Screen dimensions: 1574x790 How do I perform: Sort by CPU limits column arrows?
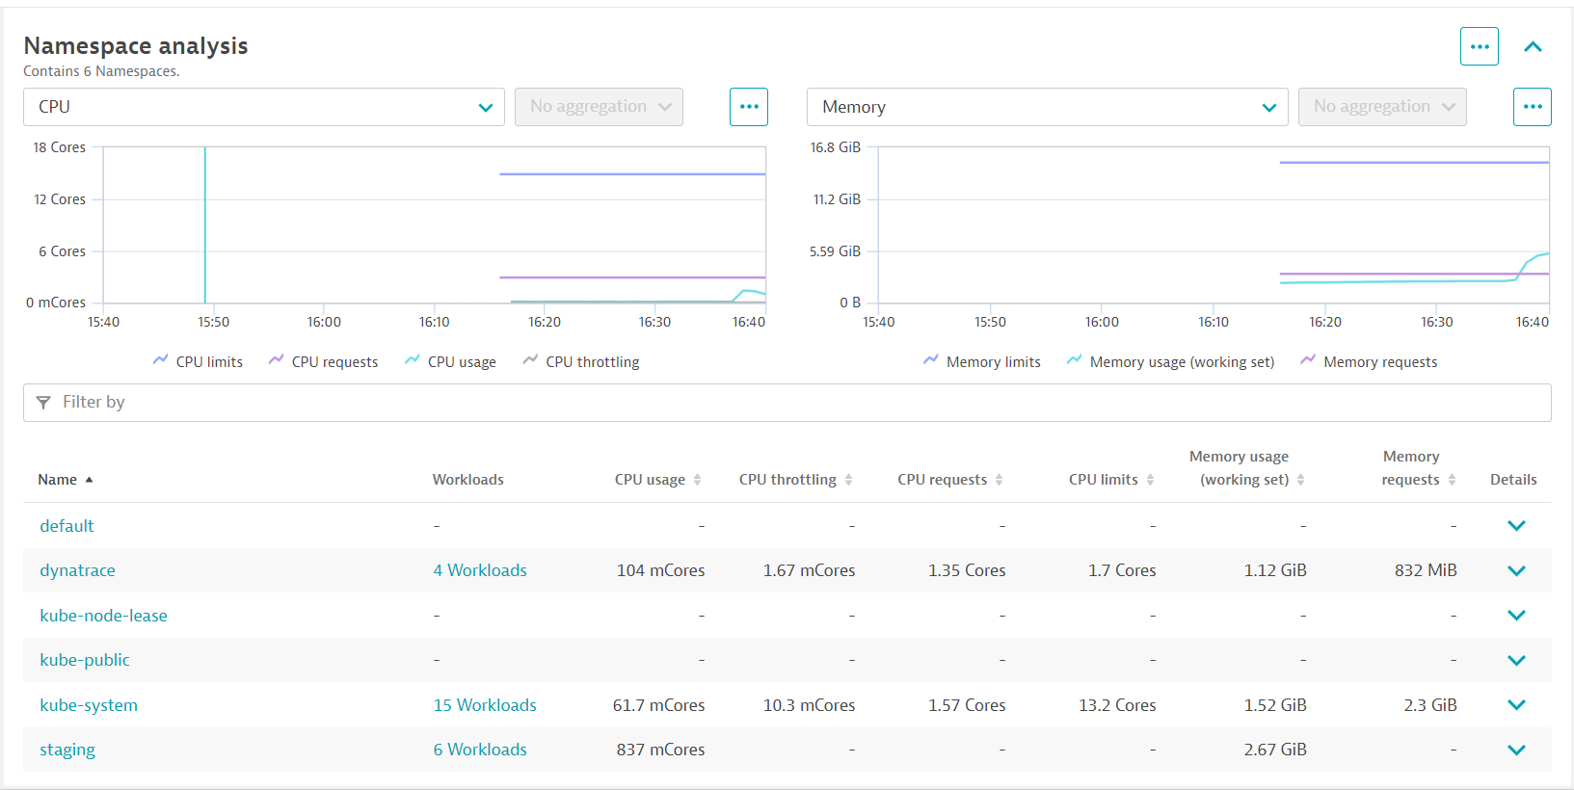click(x=1150, y=480)
